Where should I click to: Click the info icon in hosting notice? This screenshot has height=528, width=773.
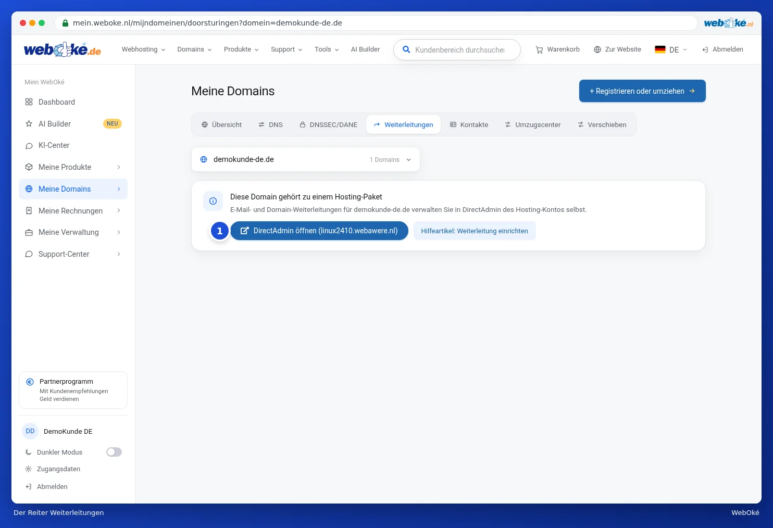click(x=213, y=201)
